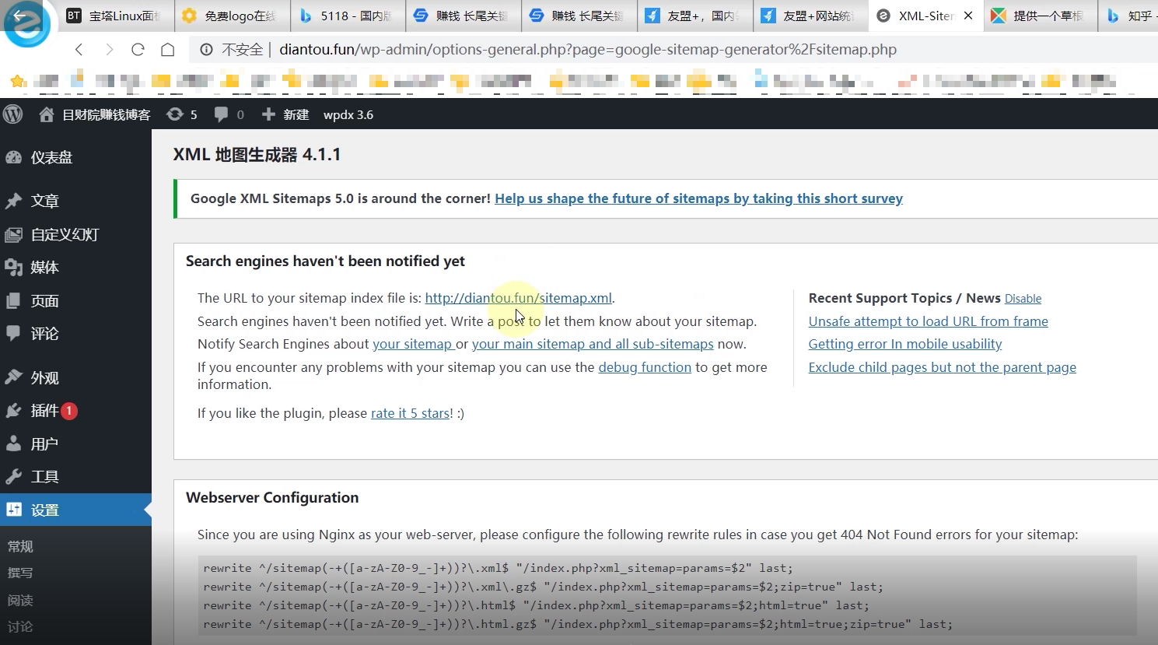Screen dimensions: 1158x645
Task: Open the browser home page icon
Action: click(167, 50)
